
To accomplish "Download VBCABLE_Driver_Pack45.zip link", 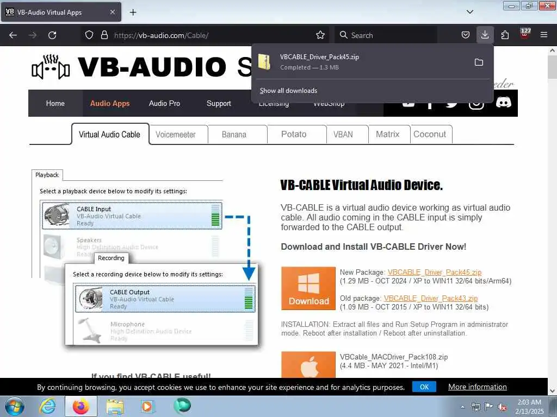I will (x=435, y=273).
